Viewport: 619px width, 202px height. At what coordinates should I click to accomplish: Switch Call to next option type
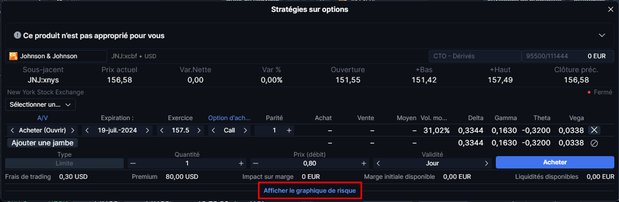(x=245, y=130)
